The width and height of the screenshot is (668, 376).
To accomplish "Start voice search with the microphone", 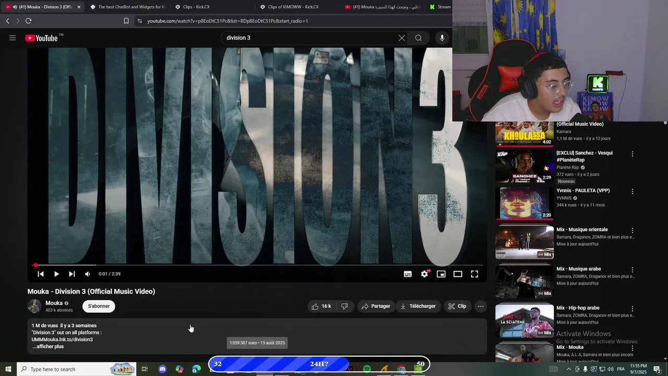I will pos(442,38).
